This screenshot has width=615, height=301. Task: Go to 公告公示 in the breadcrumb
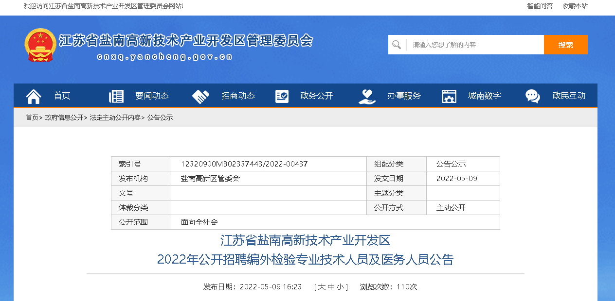tap(160, 117)
